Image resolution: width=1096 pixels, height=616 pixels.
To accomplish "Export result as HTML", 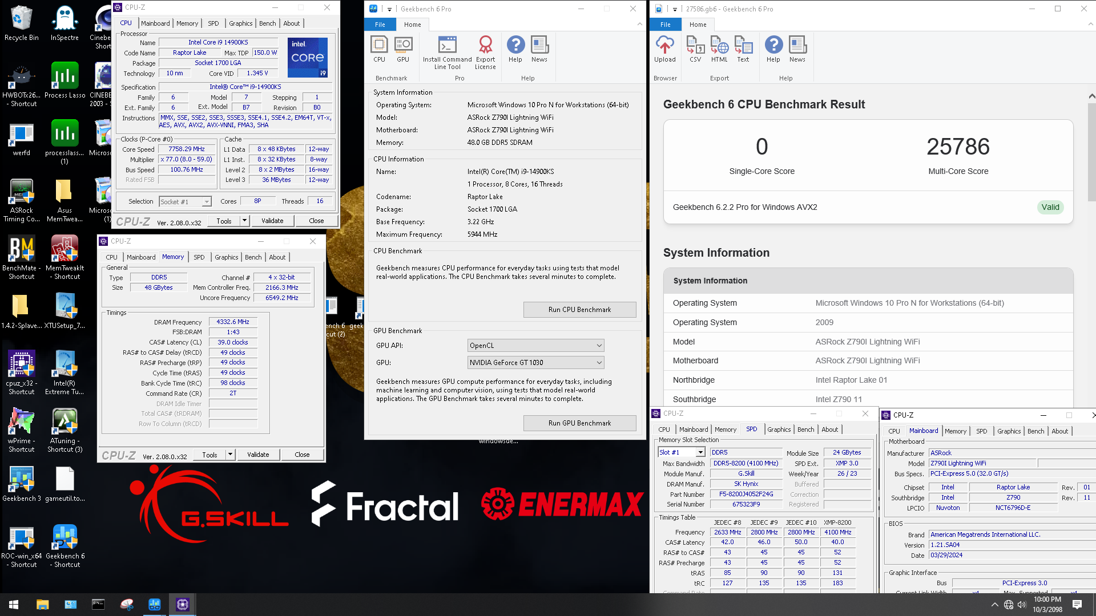I will (x=719, y=49).
